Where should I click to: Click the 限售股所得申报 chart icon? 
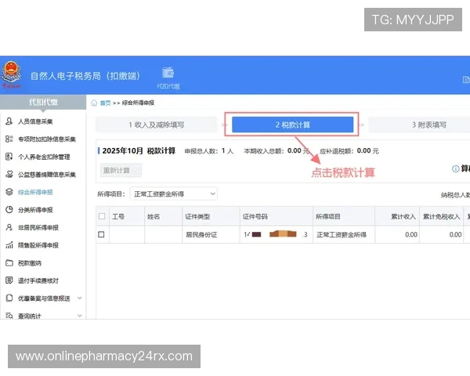point(9,245)
